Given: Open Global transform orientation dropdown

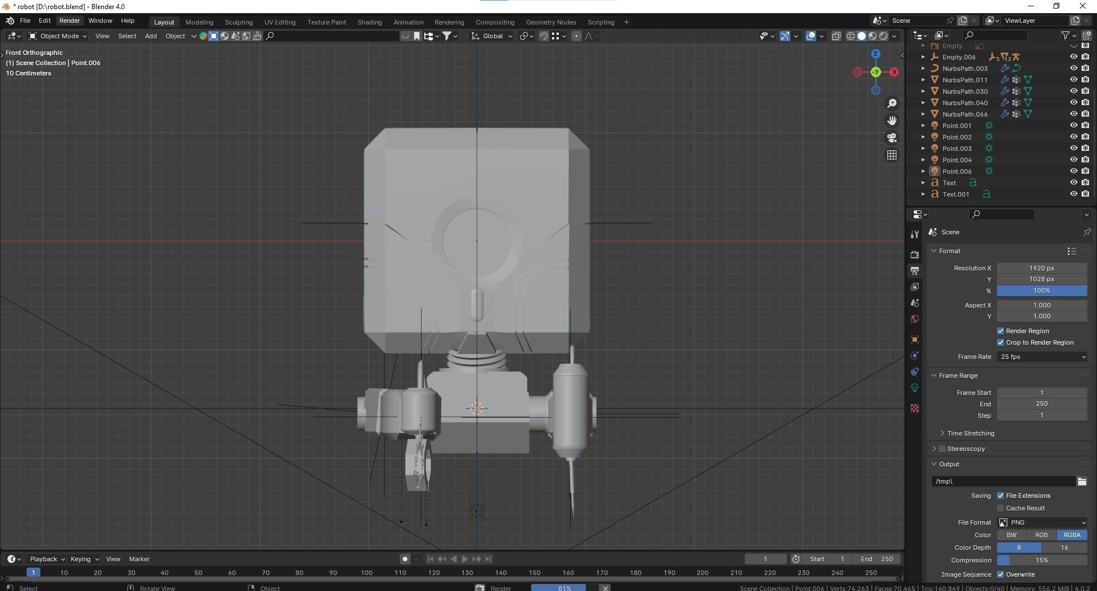Looking at the screenshot, I should (x=493, y=36).
